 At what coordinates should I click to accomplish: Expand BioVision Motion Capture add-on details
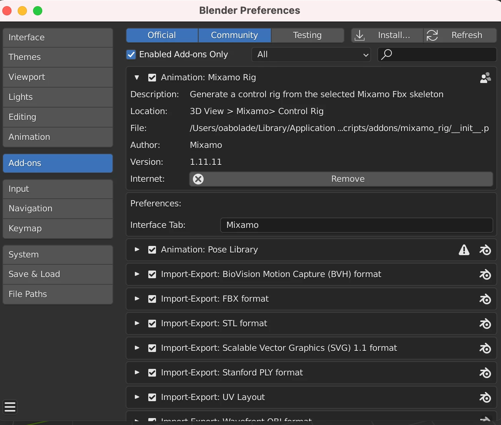[137, 274]
